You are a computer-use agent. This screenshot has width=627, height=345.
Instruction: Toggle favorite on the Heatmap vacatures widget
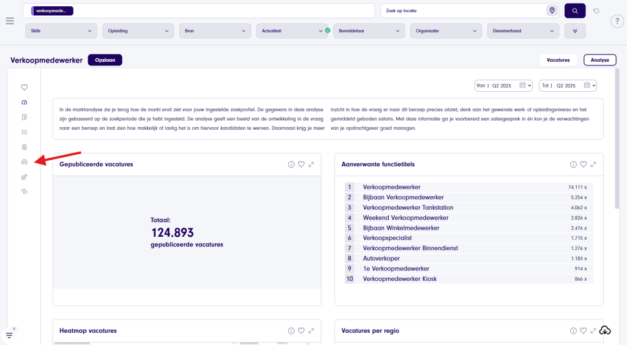(301, 331)
